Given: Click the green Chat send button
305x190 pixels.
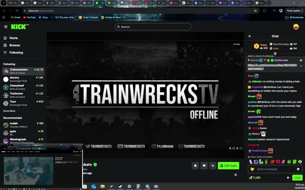Looking at the screenshot, I should point(297,178).
